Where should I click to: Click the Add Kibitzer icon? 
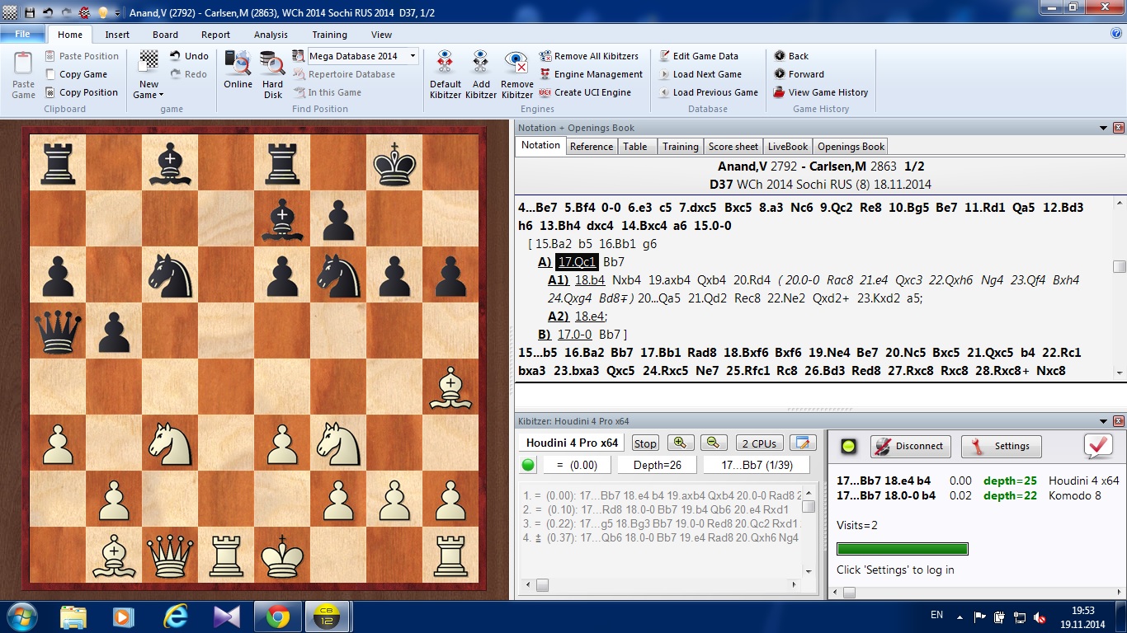481,63
